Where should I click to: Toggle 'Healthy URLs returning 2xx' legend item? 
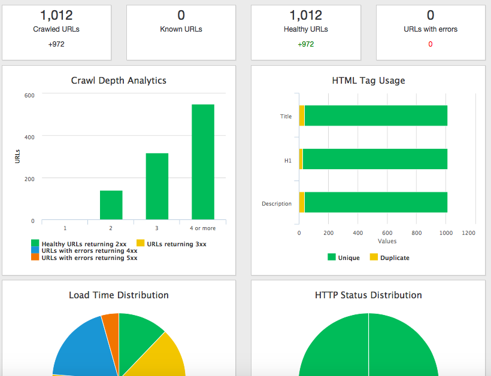84,244
